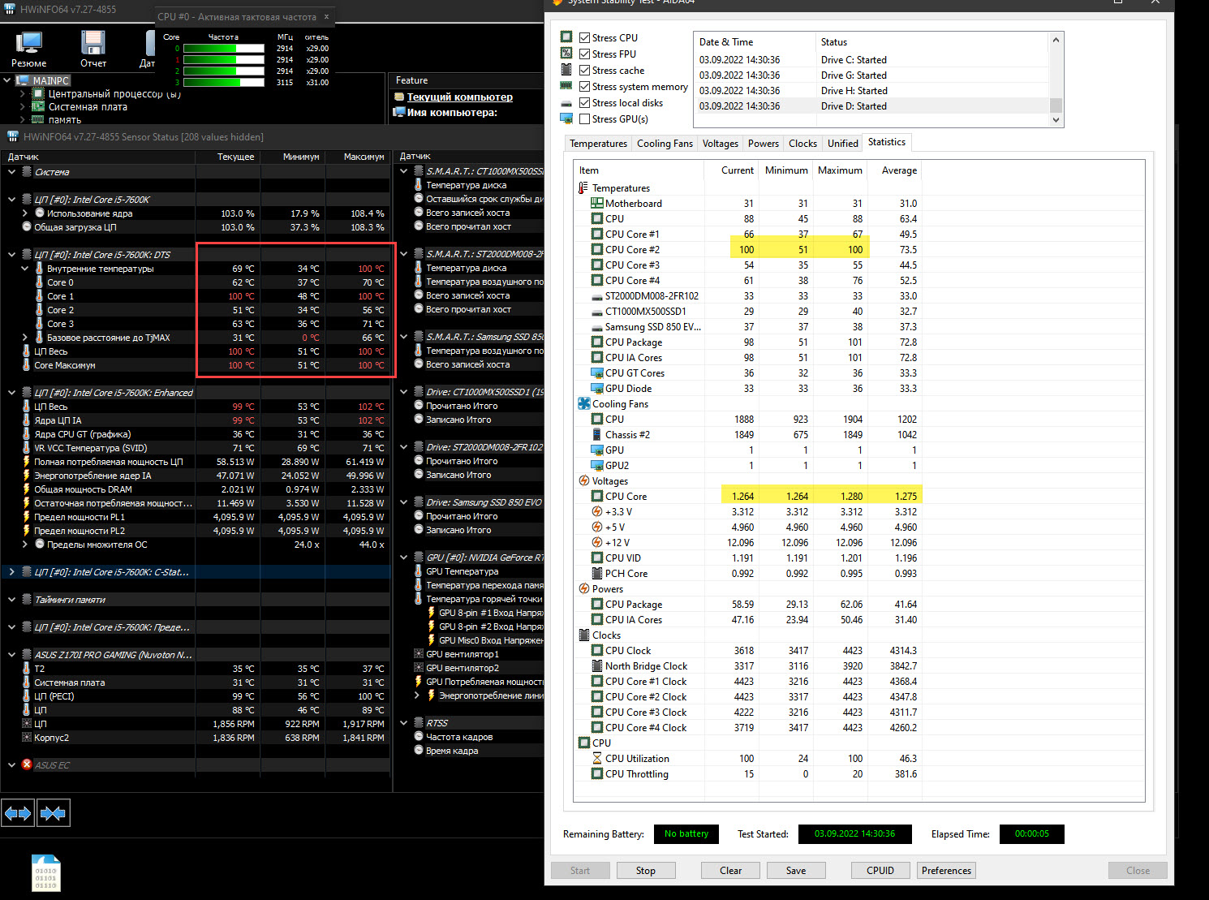Viewport: 1209px width, 900px height.
Task: Collapse the Внутренние температуры row
Action: (25, 269)
